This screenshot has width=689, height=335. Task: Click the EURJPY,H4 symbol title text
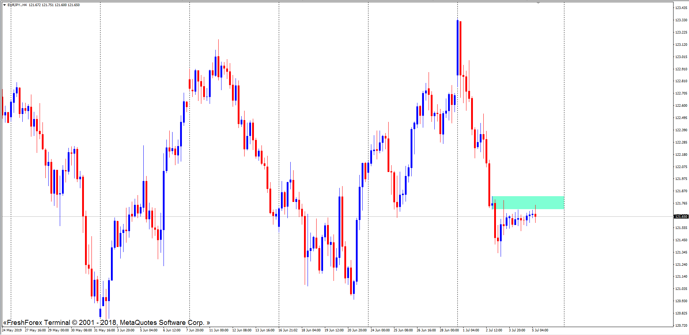[x=17, y=5]
